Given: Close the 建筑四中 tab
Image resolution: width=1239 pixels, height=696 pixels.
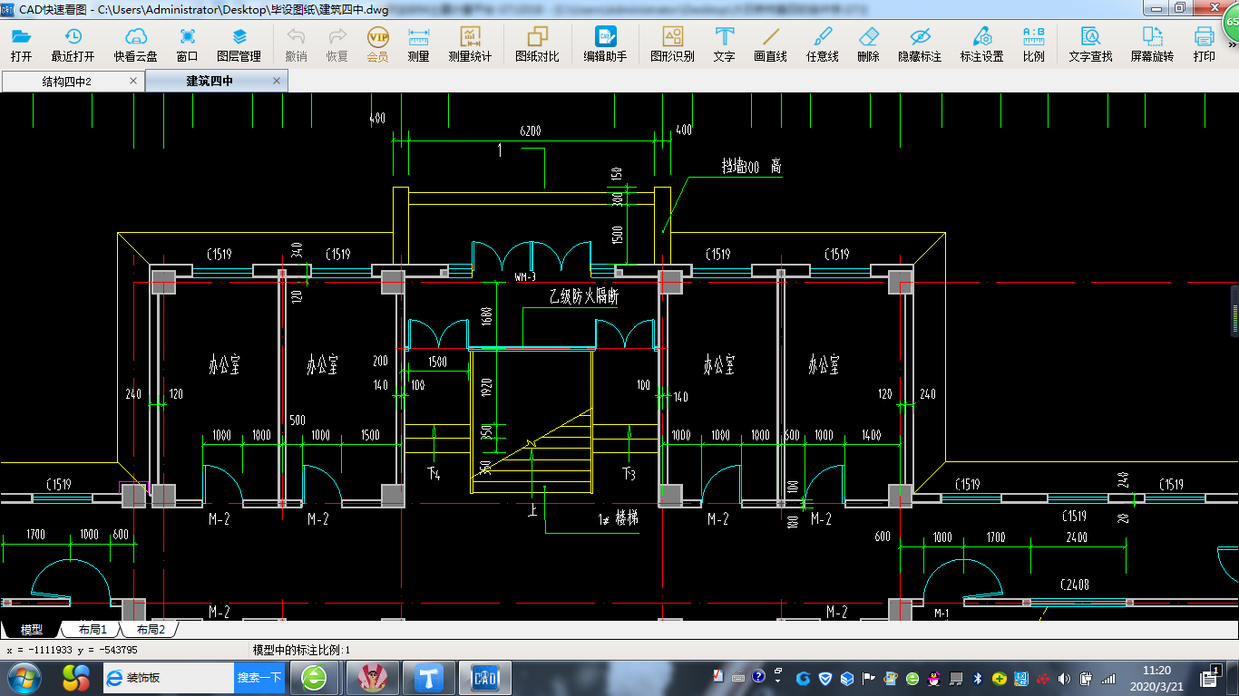Looking at the screenshot, I should [278, 81].
